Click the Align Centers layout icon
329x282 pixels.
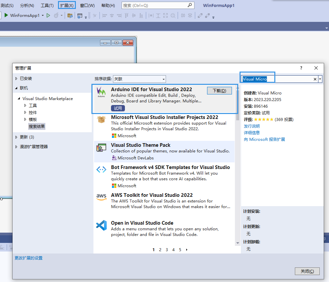point(112,16)
